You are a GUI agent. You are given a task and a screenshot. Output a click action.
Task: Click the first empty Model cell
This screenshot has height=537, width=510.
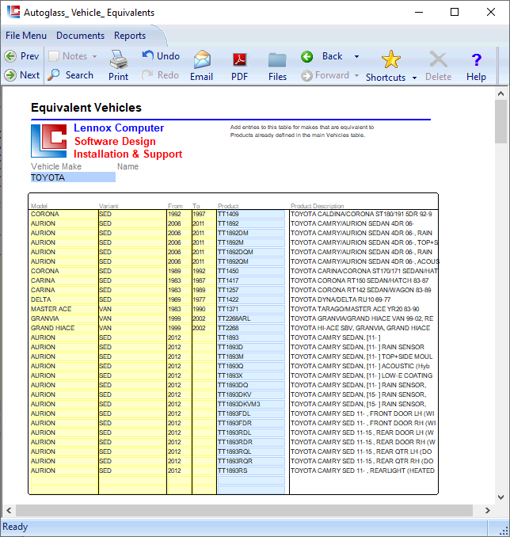(64, 480)
